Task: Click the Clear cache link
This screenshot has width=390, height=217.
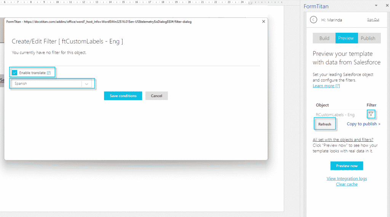Action: (x=347, y=184)
